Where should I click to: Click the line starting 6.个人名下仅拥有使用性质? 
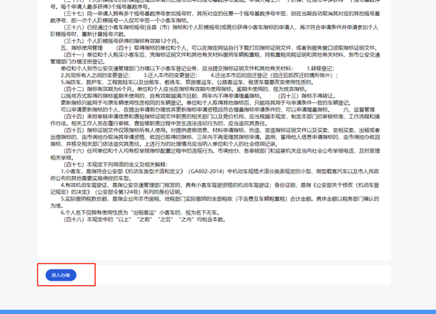click(141, 212)
